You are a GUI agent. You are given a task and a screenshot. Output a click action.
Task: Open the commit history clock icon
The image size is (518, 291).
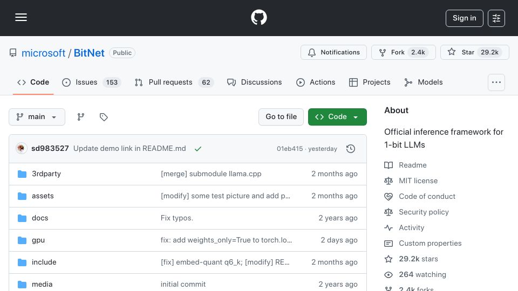351,149
